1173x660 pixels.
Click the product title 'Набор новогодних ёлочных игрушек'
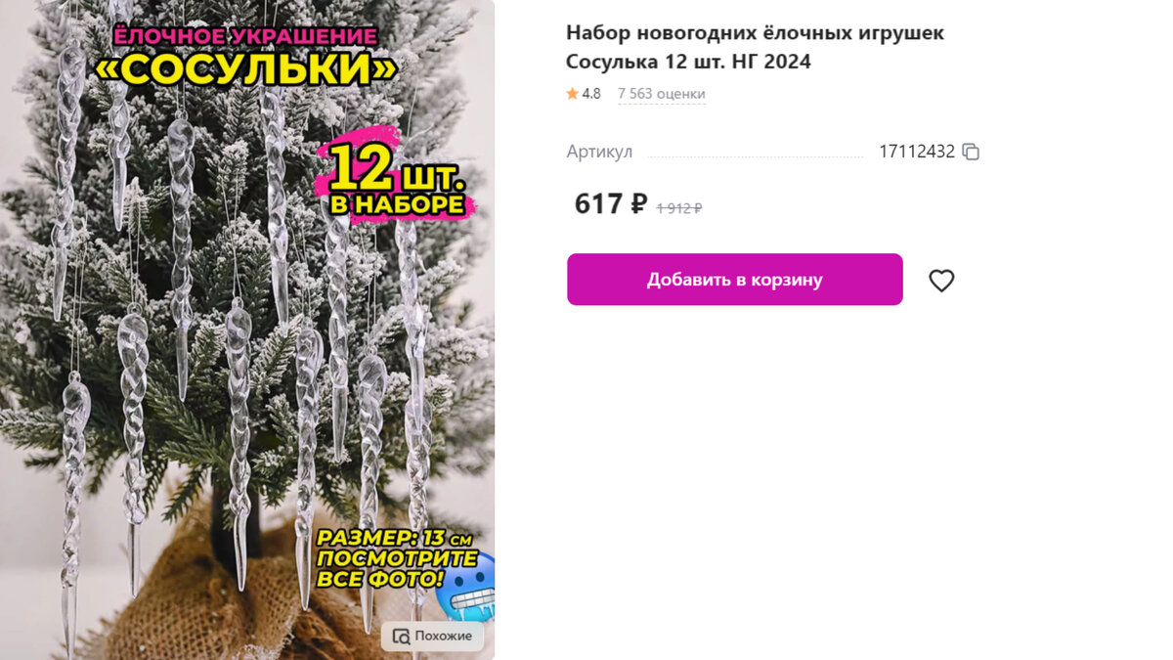(x=756, y=33)
